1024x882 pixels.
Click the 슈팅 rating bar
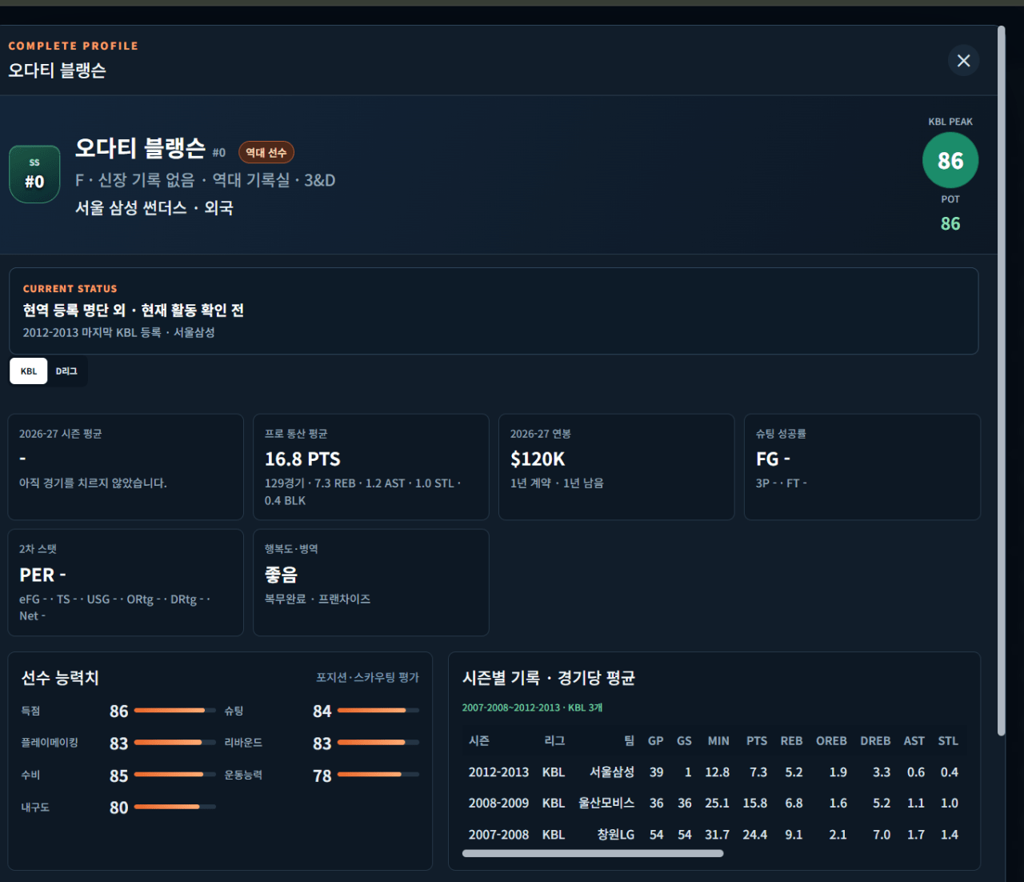tap(378, 711)
